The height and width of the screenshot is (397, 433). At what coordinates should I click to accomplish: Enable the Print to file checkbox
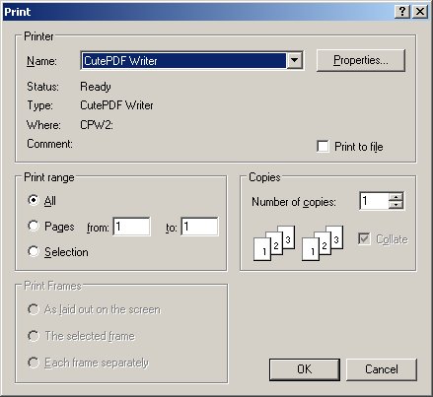[323, 146]
